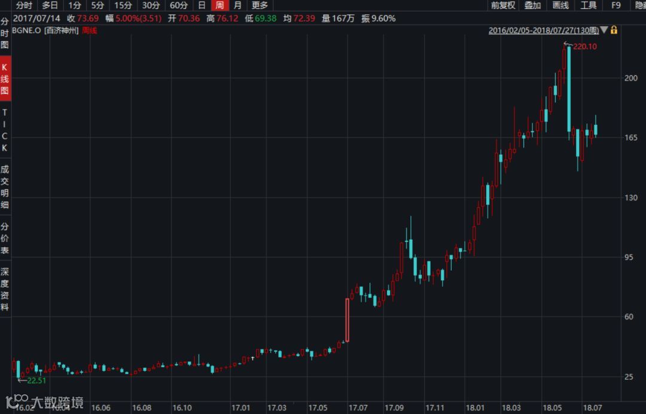Toggle the yellow lock icon
The height and width of the screenshot is (414, 646).
tap(614, 30)
